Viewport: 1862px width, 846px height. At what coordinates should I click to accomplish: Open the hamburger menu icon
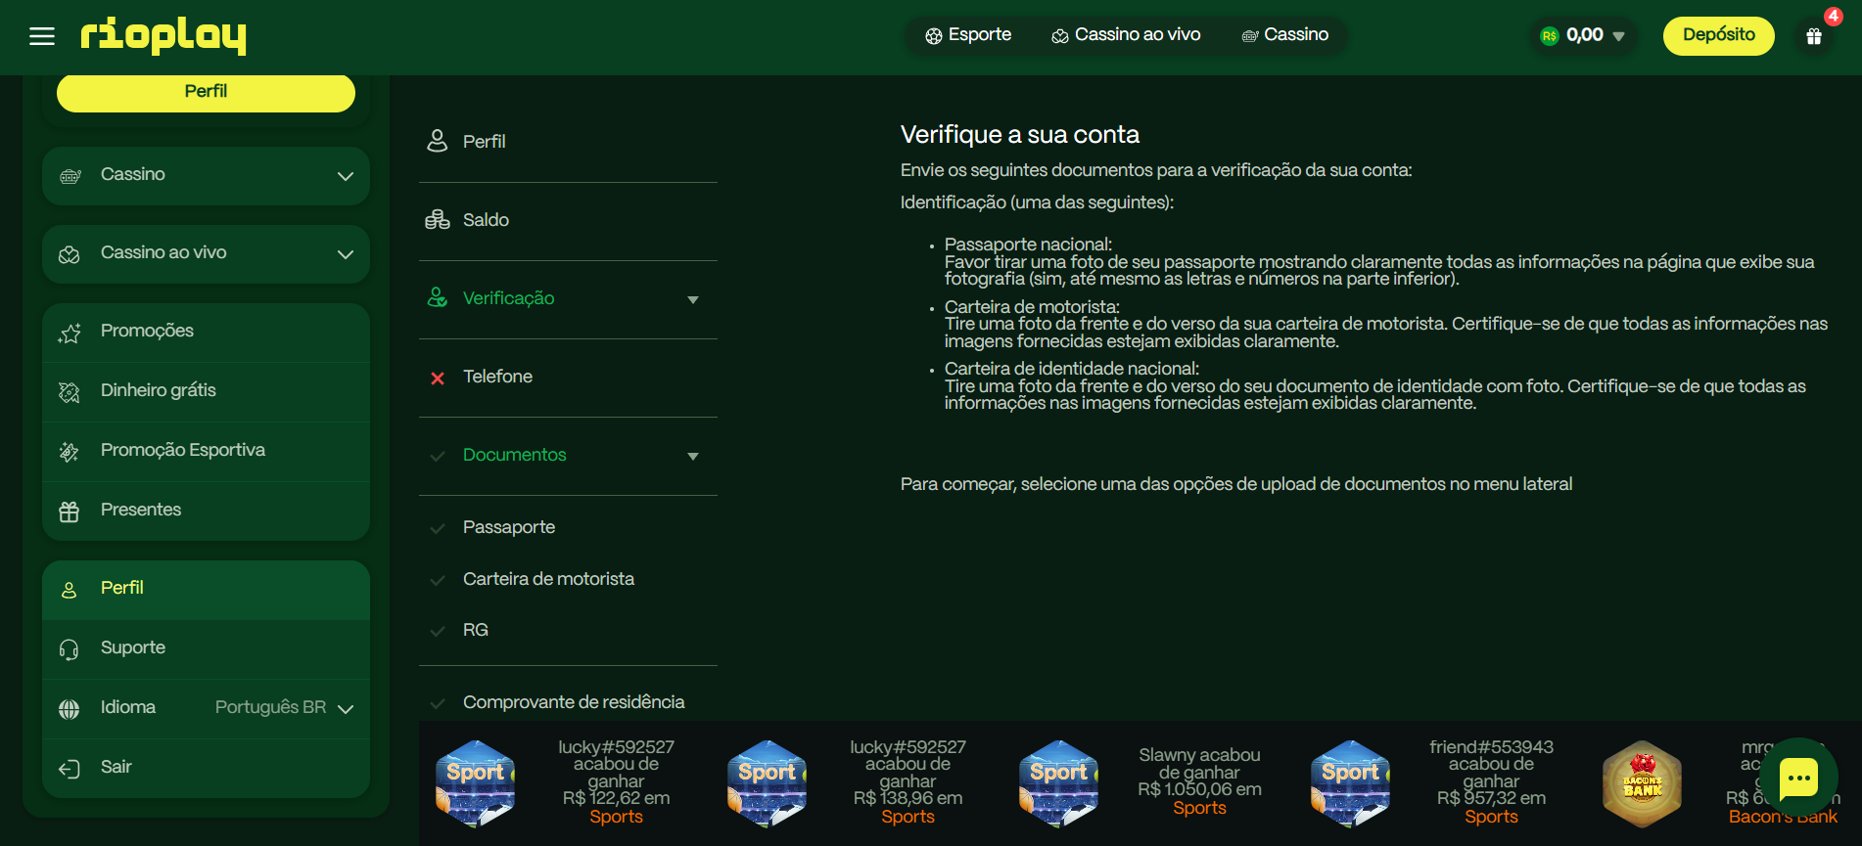coord(42,37)
